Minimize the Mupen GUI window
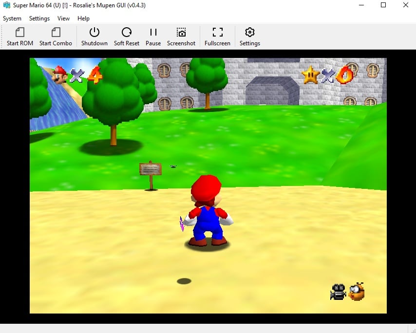 point(361,5)
